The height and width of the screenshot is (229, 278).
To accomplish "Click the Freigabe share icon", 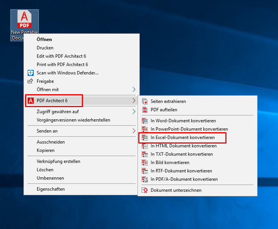I will (30, 81).
